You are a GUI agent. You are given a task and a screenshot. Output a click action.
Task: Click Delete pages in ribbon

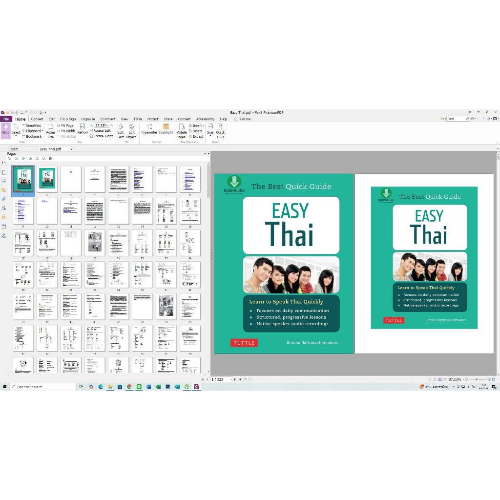(195, 131)
